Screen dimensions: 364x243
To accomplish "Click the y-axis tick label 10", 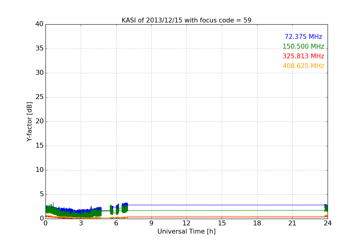I will point(39,170).
